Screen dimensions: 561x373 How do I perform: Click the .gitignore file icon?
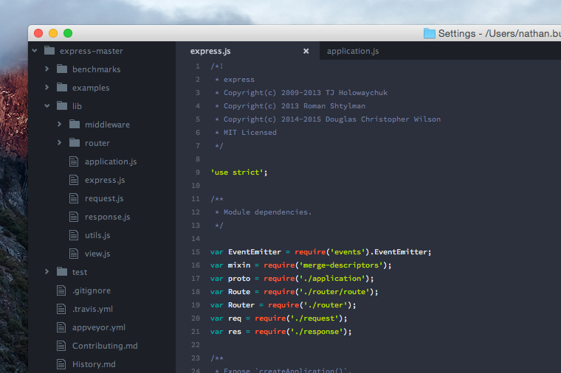[x=61, y=290]
